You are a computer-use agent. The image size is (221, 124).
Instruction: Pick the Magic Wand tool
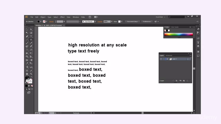click(27, 33)
